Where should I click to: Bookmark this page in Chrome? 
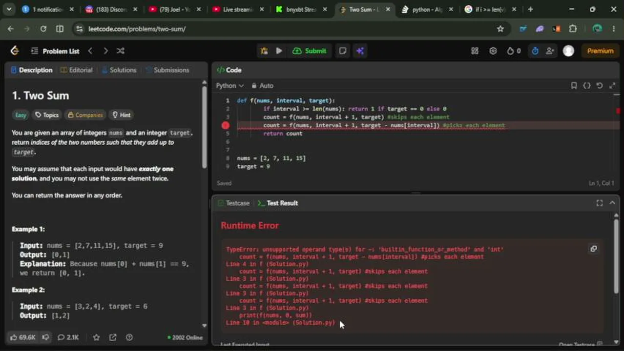tap(500, 29)
